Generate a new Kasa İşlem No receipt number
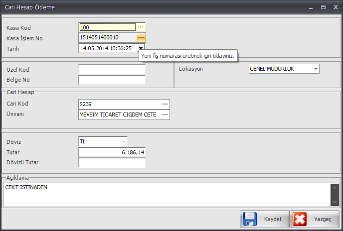 point(141,38)
